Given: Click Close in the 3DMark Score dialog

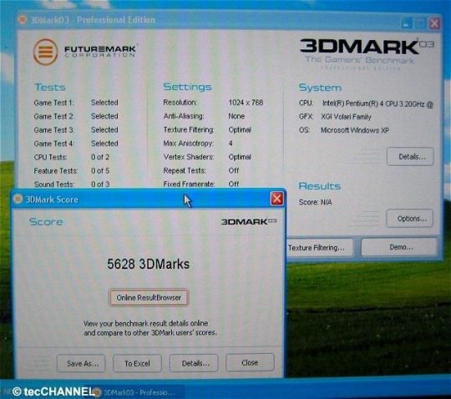Looking at the screenshot, I should tap(250, 362).
